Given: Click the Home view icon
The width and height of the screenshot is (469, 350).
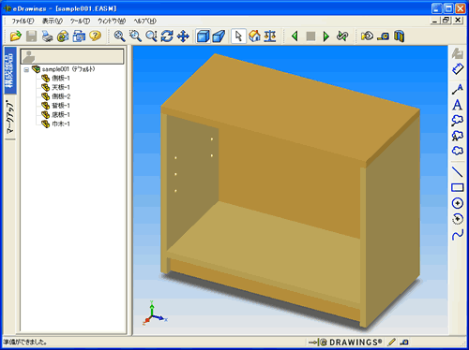Looking at the screenshot, I should pos(254,36).
